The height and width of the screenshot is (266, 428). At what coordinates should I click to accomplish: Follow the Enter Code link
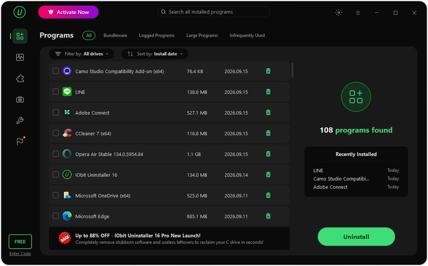pyautogui.click(x=20, y=254)
